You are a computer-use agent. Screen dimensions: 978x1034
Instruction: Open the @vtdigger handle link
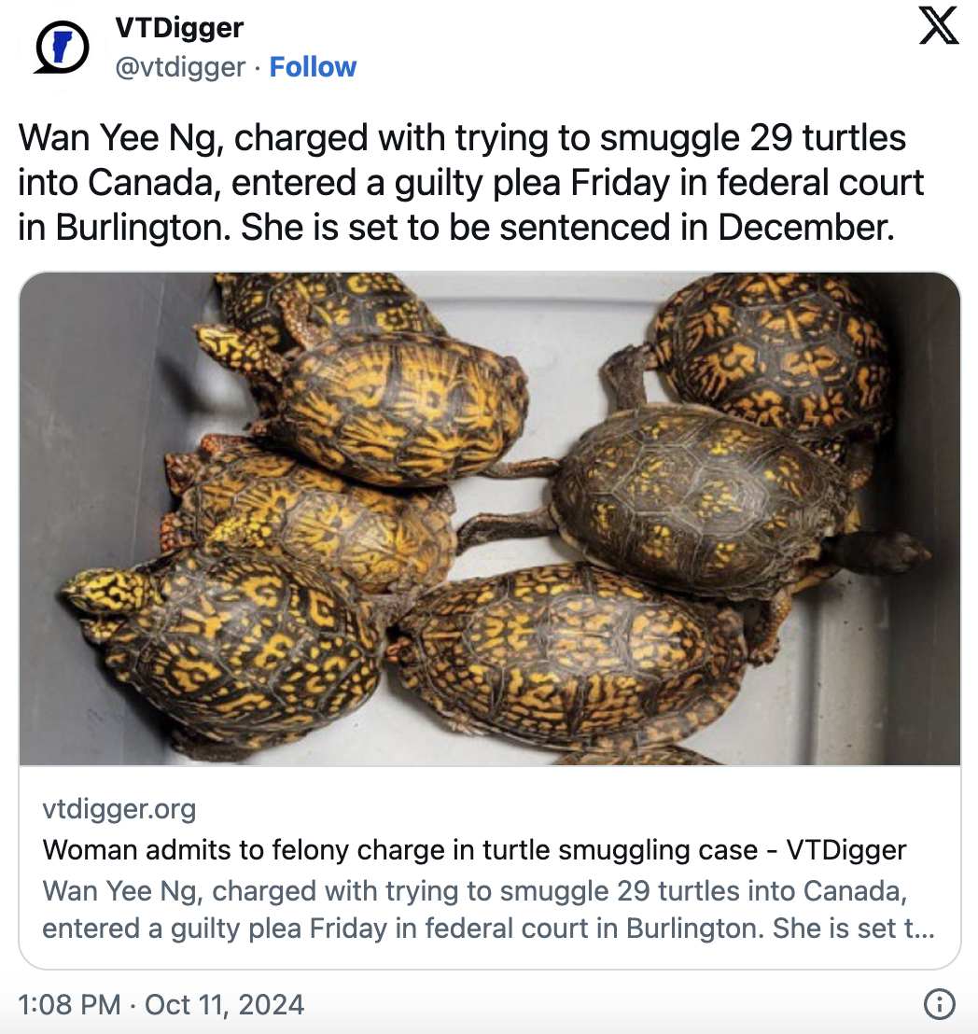pos(181,67)
